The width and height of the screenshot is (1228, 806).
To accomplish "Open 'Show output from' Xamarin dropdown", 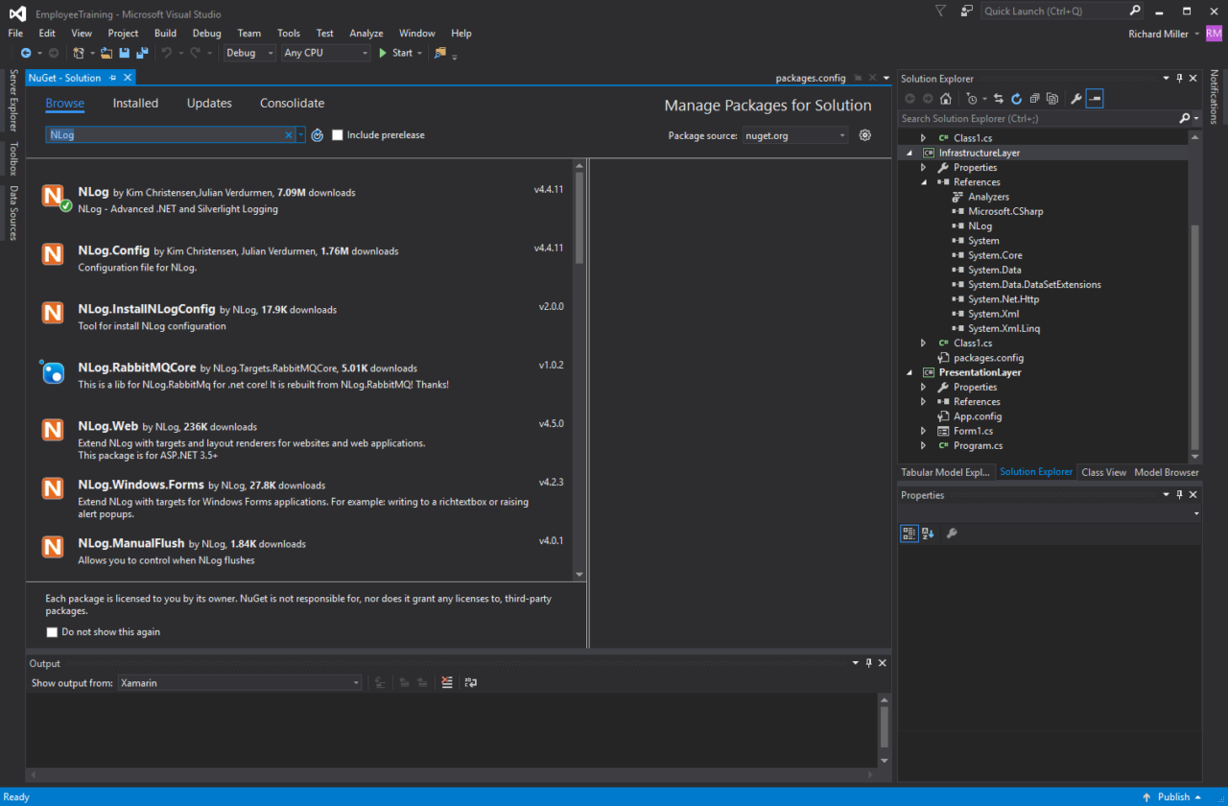I will pos(240,682).
